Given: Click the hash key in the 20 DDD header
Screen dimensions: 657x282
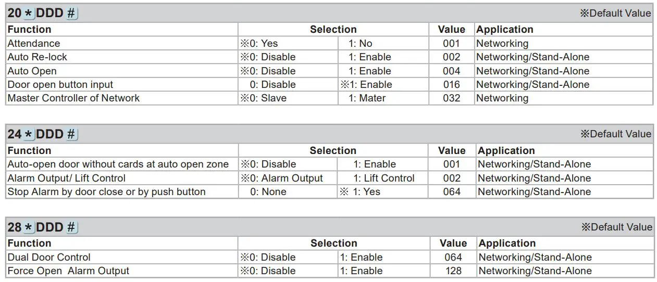Looking at the screenshot, I should click(x=72, y=14).
